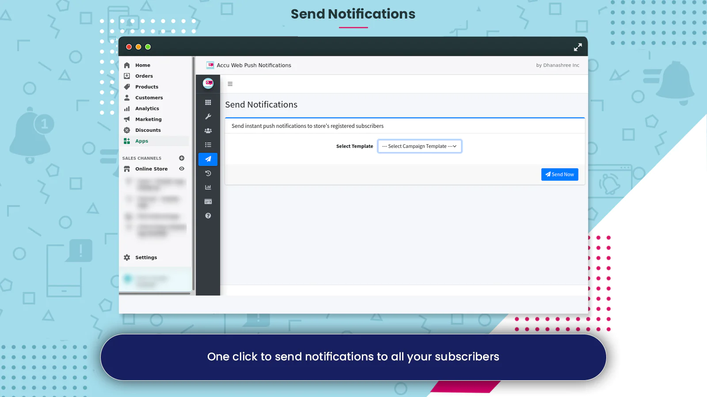Viewport: 707px width, 397px height.
Task: Click the expand fullscreen arrows icon
Action: pyautogui.click(x=578, y=47)
